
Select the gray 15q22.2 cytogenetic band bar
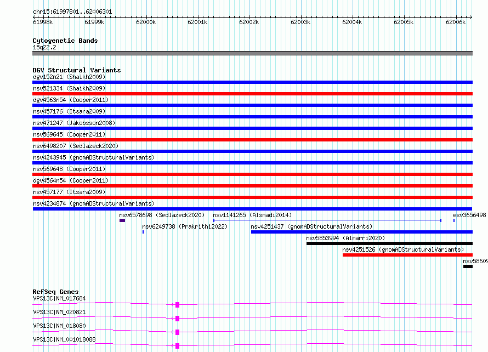point(252,53)
